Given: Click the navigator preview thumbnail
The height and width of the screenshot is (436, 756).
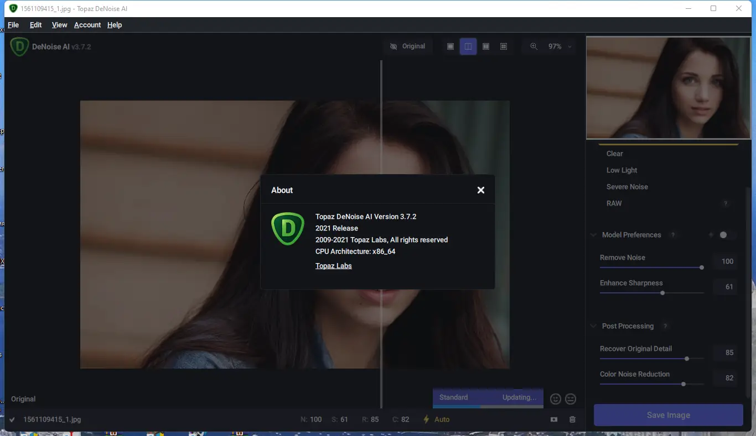Looking at the screenshot, I should pyautogui.click(x=669, y=88).
